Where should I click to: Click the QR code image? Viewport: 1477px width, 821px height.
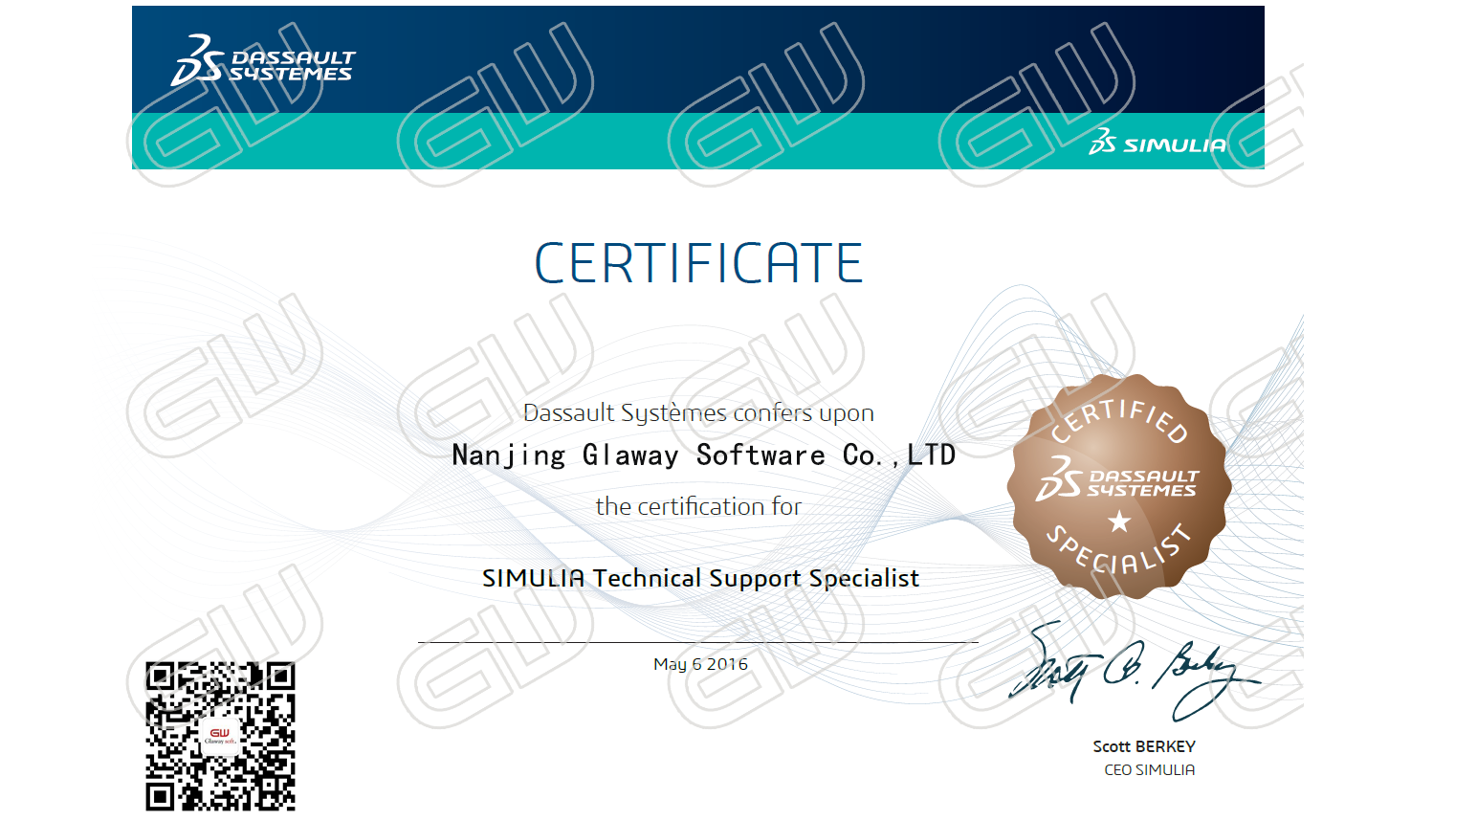pyautogui.click(x=220, y=736)
